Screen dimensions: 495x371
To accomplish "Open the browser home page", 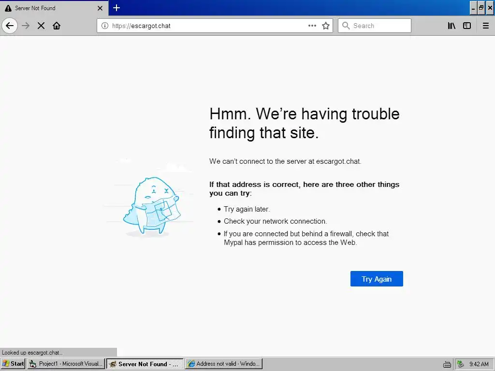I will click(57, 26).
